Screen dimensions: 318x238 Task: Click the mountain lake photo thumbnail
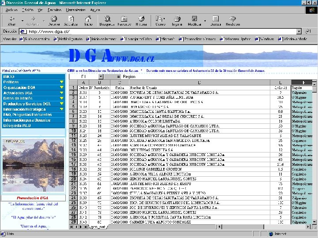coord(33,165)
